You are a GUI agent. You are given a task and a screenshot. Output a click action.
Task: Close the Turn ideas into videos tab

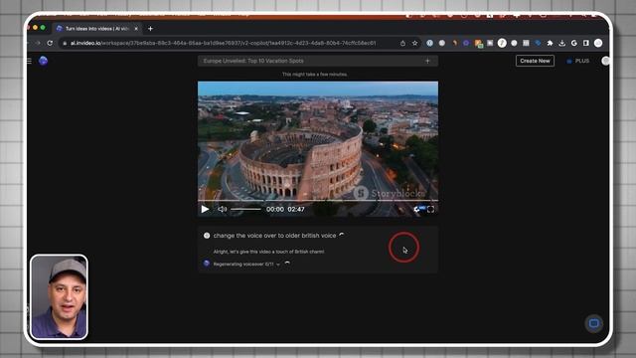click(x=136, y=29)
